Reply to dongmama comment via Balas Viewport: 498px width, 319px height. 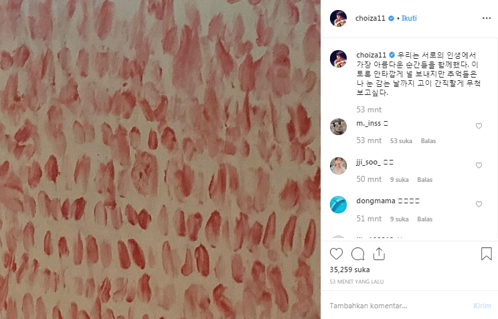click(424, 219)
